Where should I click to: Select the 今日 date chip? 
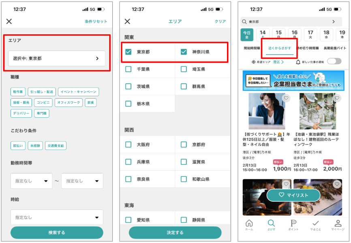247,35
